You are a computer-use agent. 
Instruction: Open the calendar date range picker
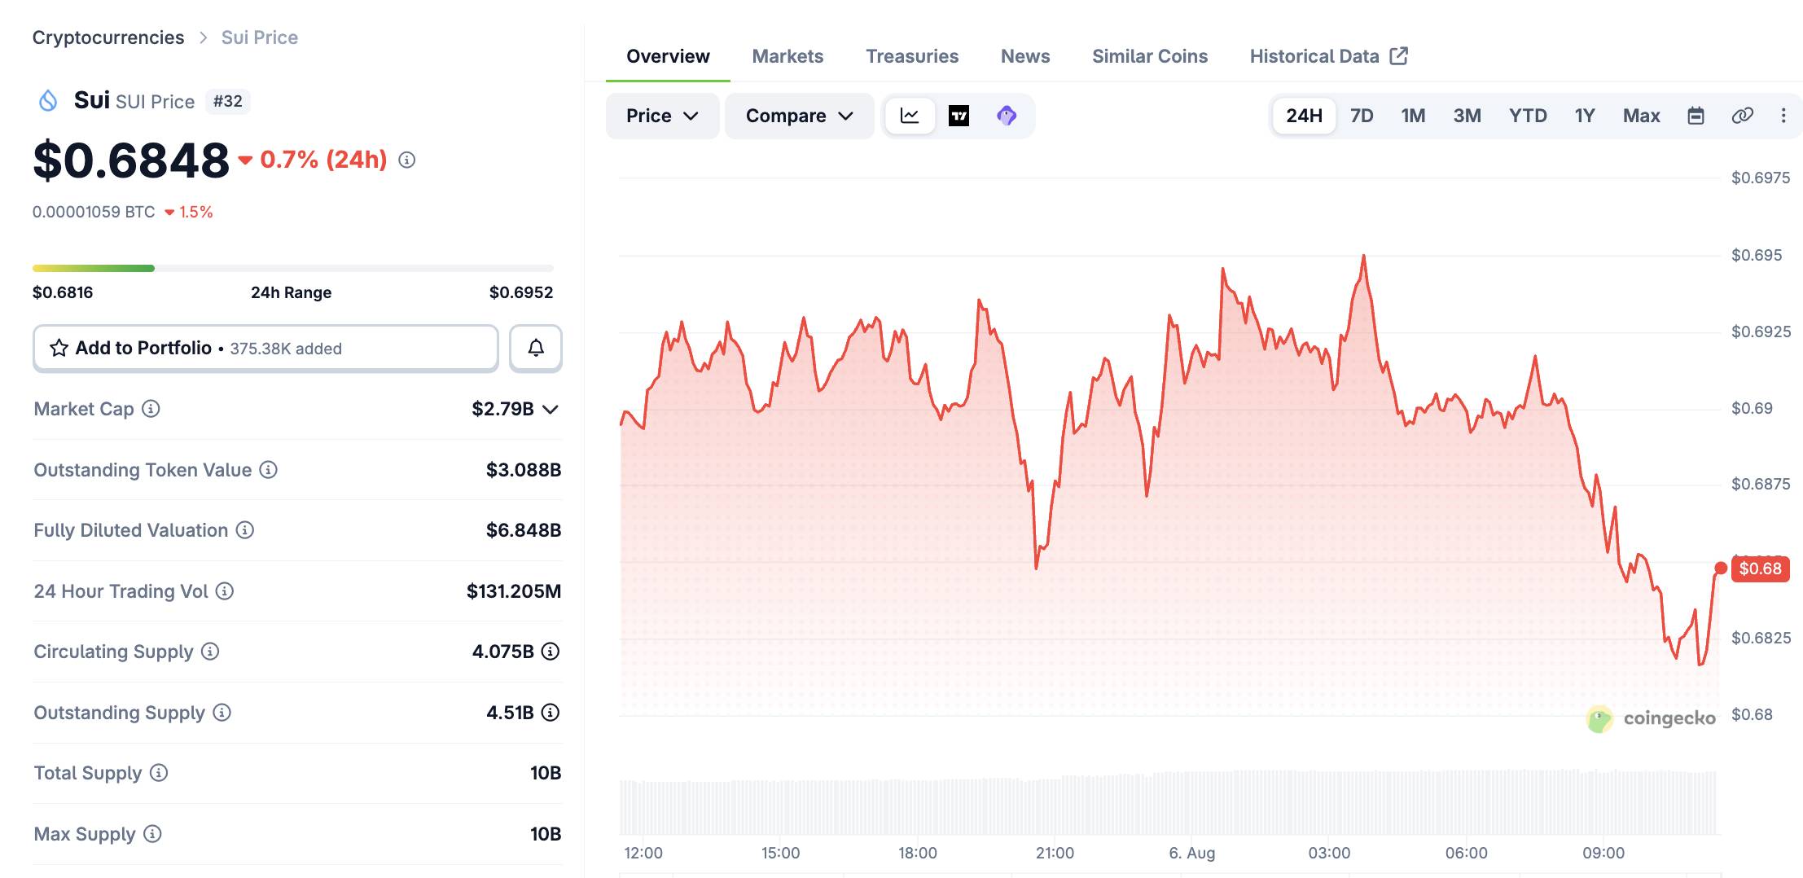click(1696, 116)
